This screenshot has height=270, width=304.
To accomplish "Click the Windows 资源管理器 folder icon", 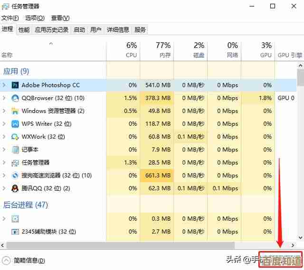I will [15, 111].
